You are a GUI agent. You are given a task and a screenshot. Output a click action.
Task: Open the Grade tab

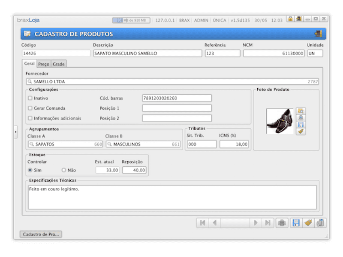59,64
